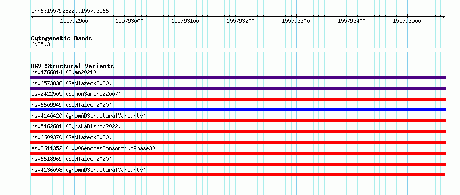Image resolution: width=460 pixels, height=195 pixels.
Task: Open esv3611352 (1000GenomesConsortiumPhase3) label
Action: pyautogui.click(x=93, y=148)
